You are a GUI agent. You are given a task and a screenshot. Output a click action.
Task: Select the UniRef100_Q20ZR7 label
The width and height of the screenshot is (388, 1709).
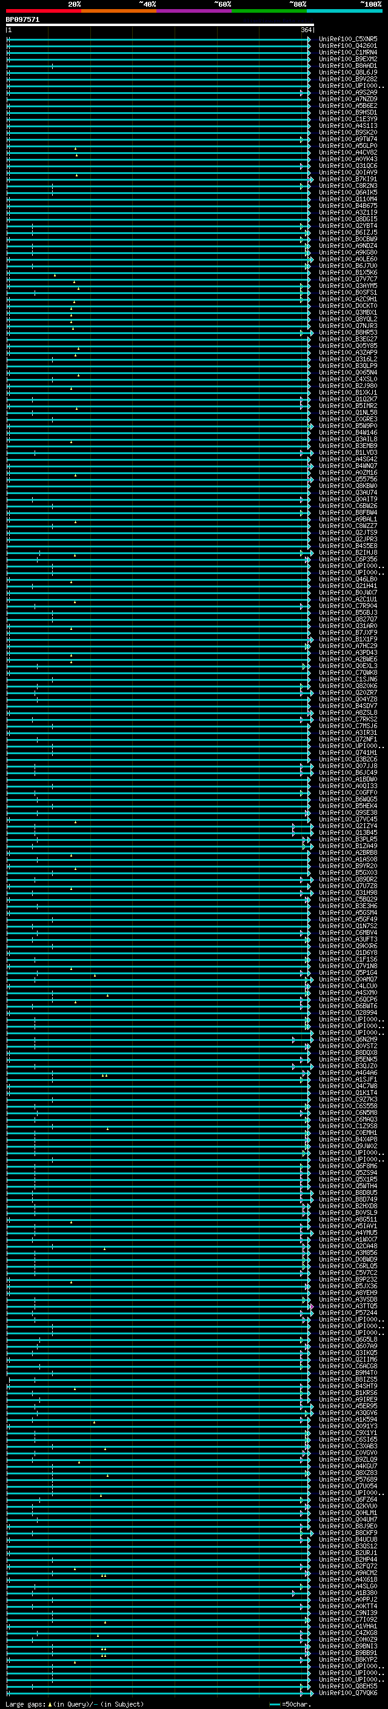(348, 692)
